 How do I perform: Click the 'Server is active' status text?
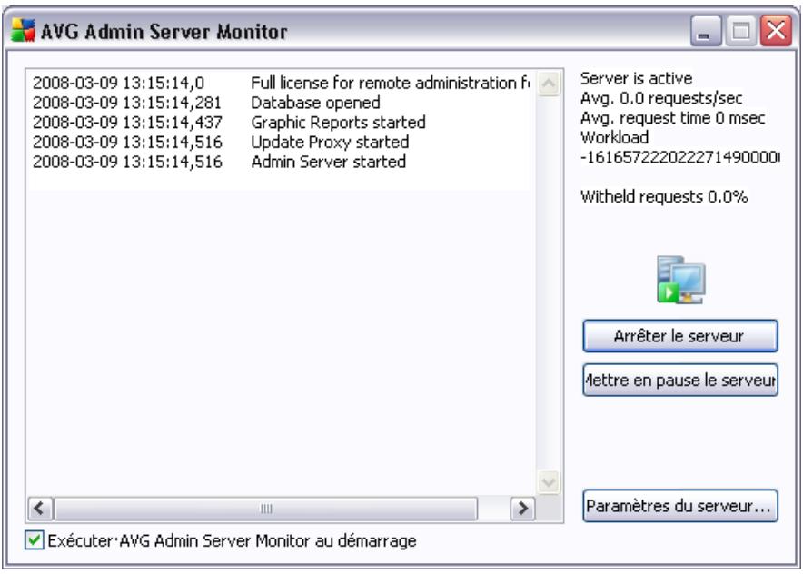click(x=636, y=78)
